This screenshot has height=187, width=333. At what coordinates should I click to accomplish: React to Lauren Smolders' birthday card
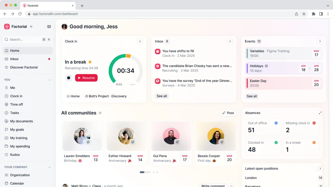(x=88, y=142)
